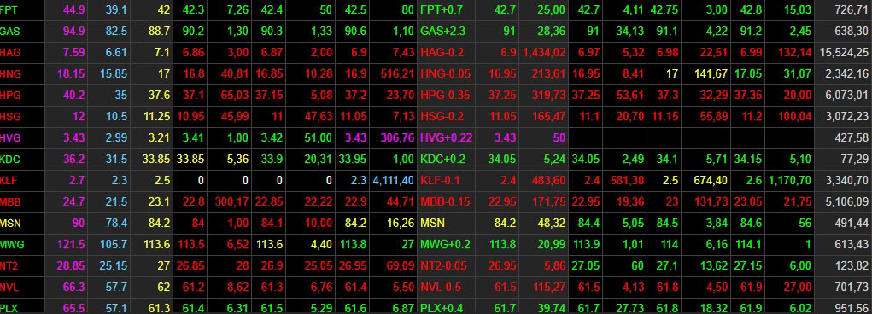Select the FPT stock ticker
872x314 pixels.
tap(9, 10)
